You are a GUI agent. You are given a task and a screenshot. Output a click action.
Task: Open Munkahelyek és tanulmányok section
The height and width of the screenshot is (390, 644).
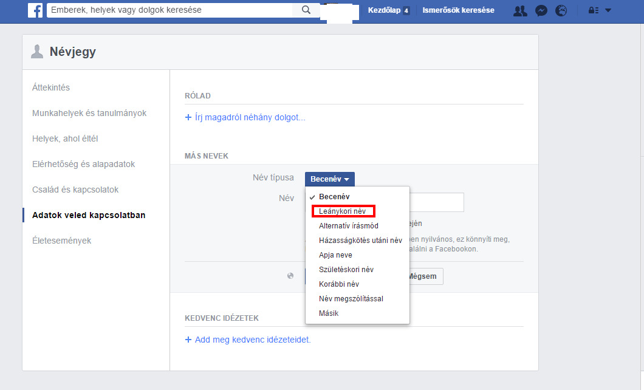pos(89,113)
